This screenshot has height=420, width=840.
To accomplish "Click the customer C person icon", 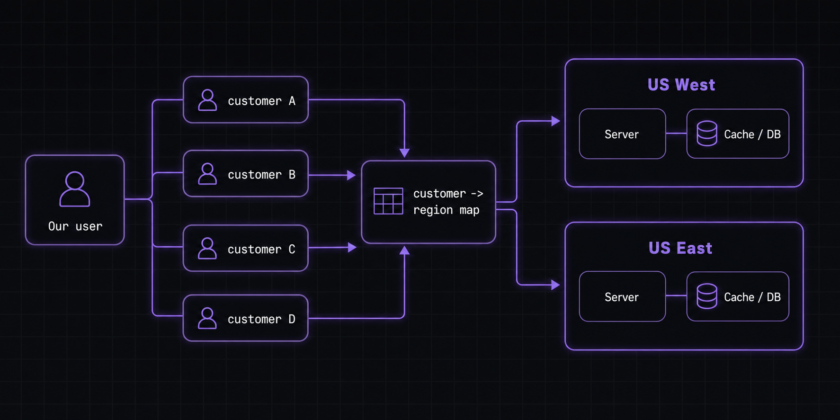I will (207, 248).
